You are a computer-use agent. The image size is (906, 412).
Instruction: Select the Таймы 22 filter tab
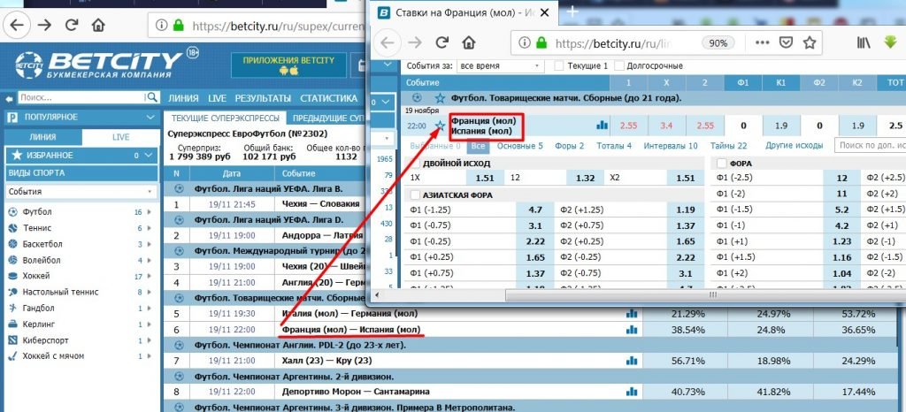[729, 146]
